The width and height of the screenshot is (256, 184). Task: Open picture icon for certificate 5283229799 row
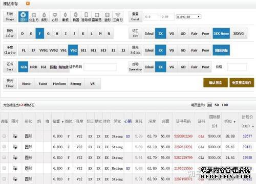[15, 157]
